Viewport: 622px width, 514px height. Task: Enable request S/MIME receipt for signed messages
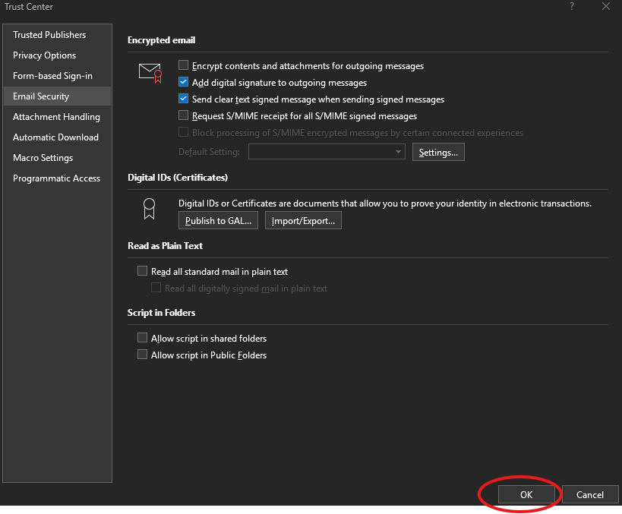(182, 115)
